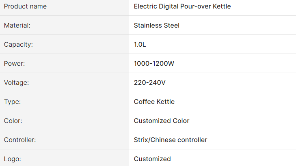The width and height of the screenshot is (296, 166).
Task: Select the 'Stainless Steel' value text
Action: click(x=156, y=26)
